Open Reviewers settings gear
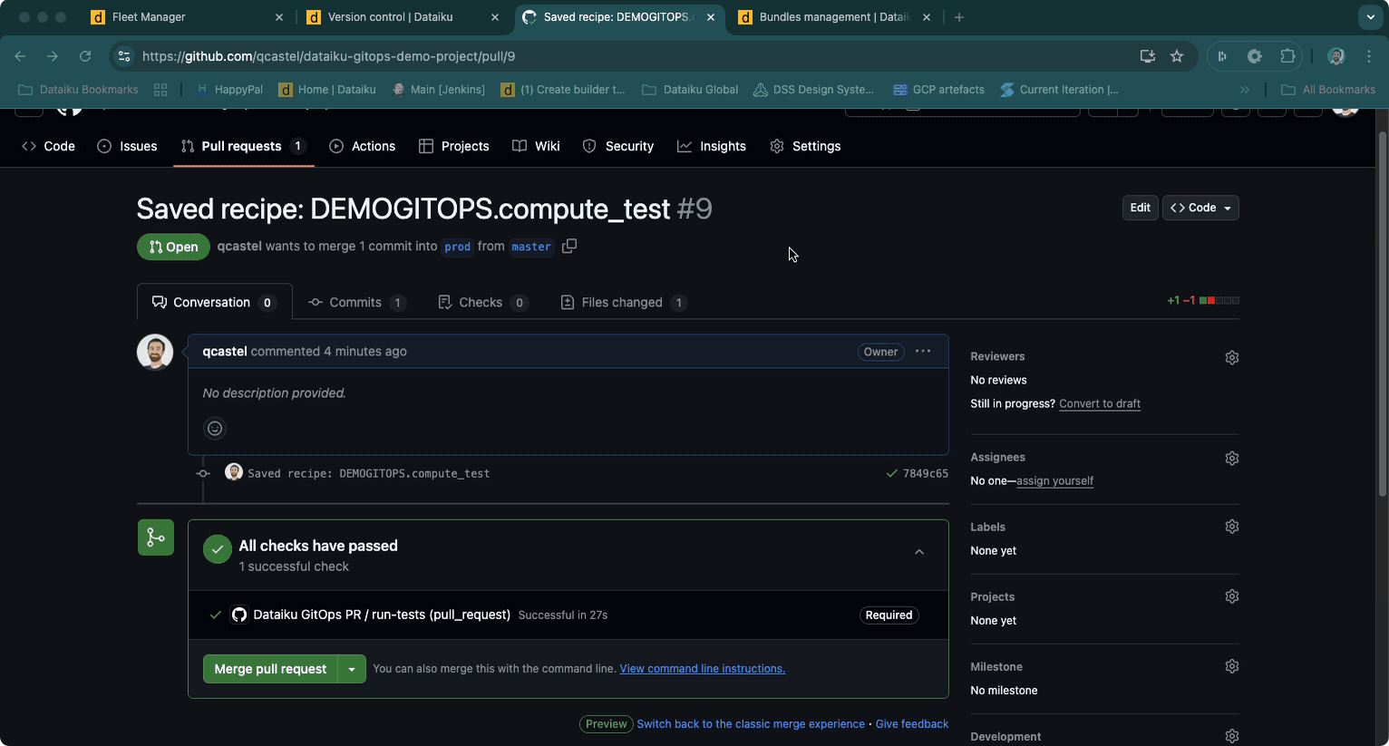The height and width of the screenshot is (746, 1389). [1231, 357]
